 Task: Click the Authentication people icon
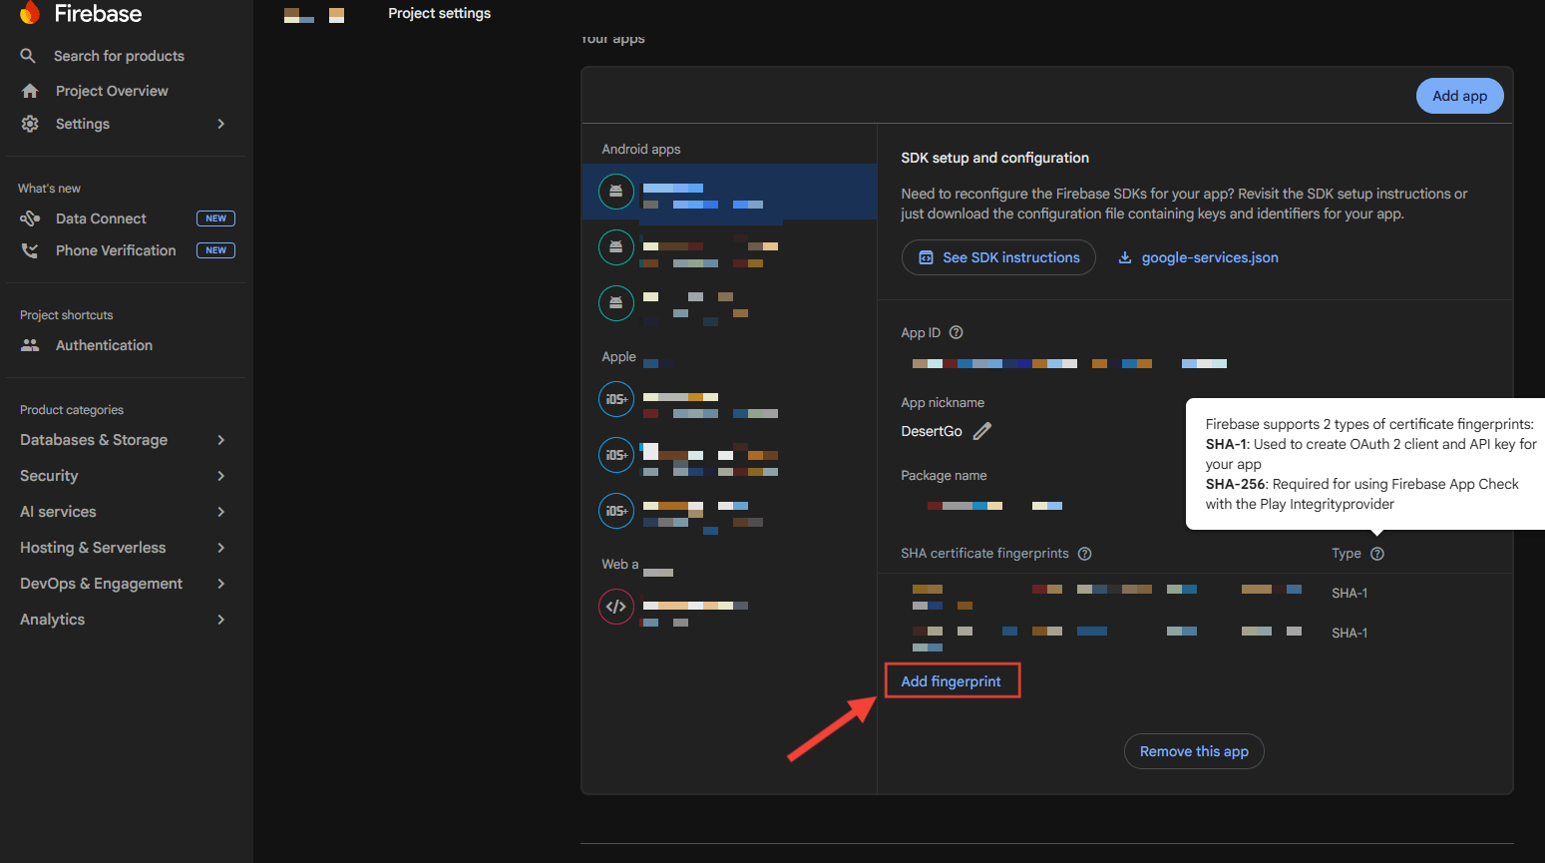tap(30, 345)
